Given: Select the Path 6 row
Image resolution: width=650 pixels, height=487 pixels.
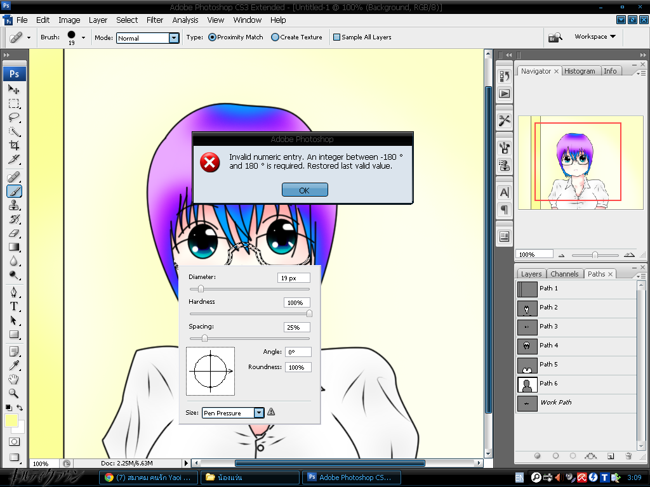Looking at the screenshot, I should coord(576,384).
